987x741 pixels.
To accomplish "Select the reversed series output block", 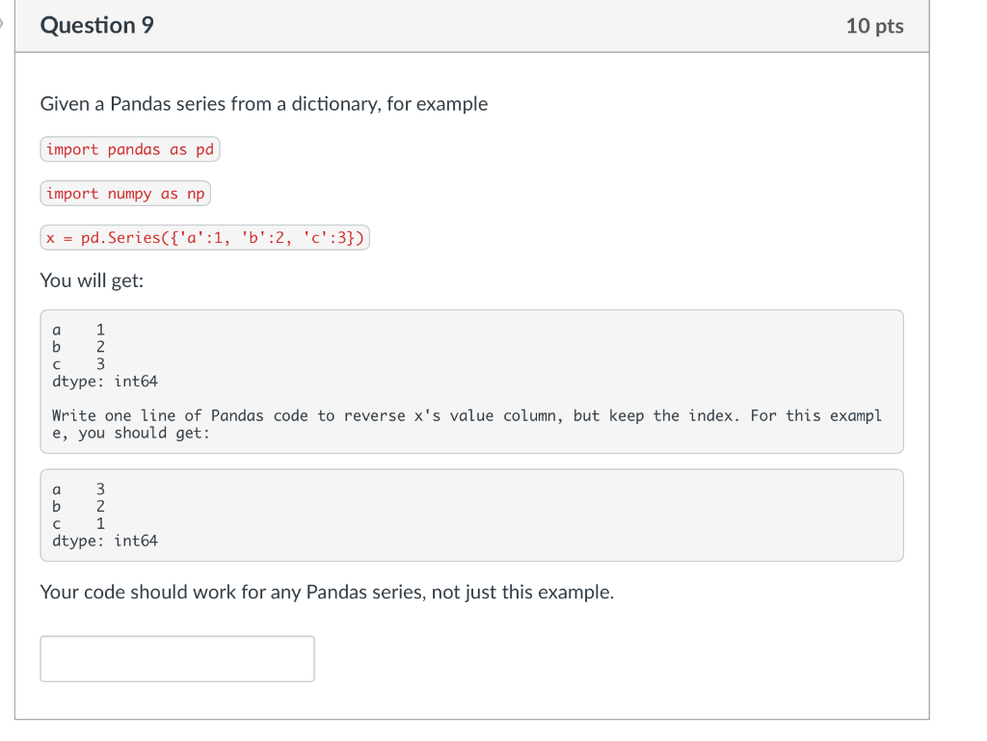I will (x=471, y=514).
